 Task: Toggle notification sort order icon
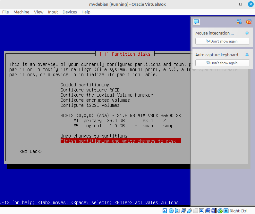[239, 22]
